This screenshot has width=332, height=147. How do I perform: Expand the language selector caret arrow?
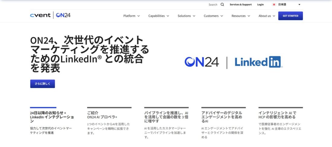(299, 5)
